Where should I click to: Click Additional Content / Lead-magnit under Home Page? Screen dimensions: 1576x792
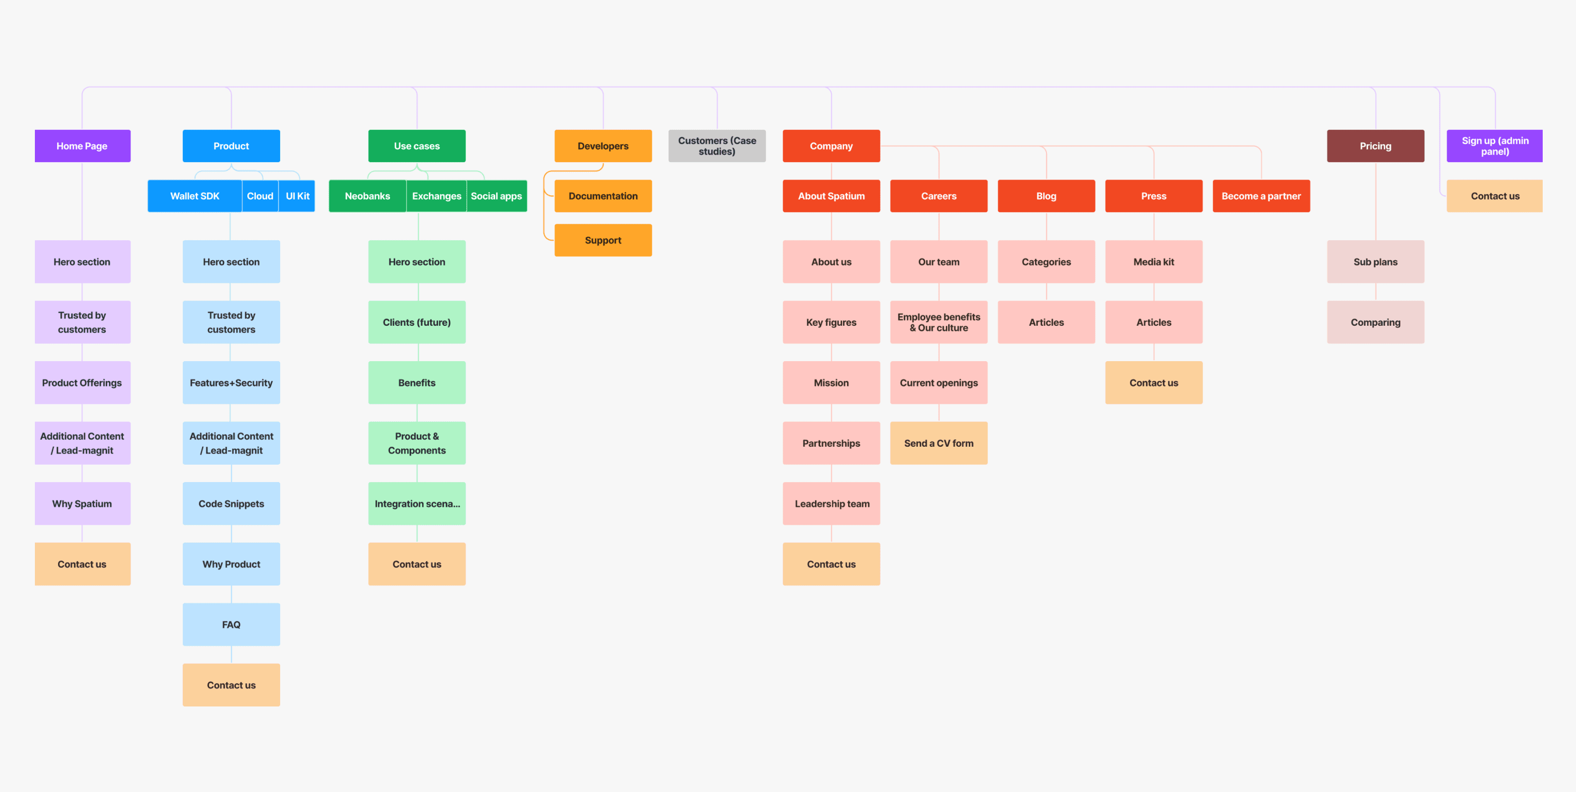coord(82,443)
